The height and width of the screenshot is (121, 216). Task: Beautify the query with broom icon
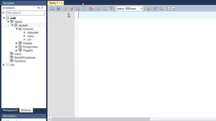tap(155, 9)
